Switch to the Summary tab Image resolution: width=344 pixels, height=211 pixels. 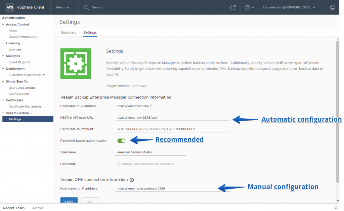[69, 33]
